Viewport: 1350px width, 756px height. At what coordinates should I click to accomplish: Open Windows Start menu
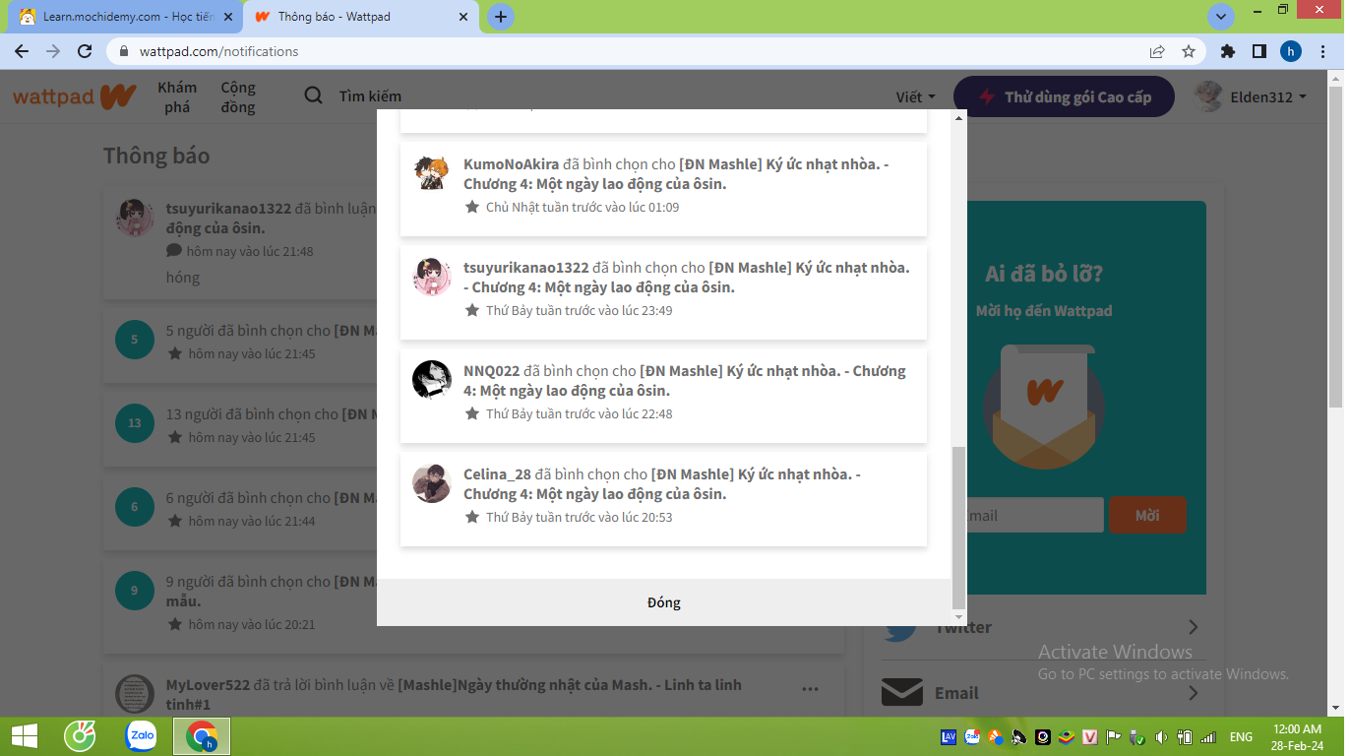[x=25, y=736]
